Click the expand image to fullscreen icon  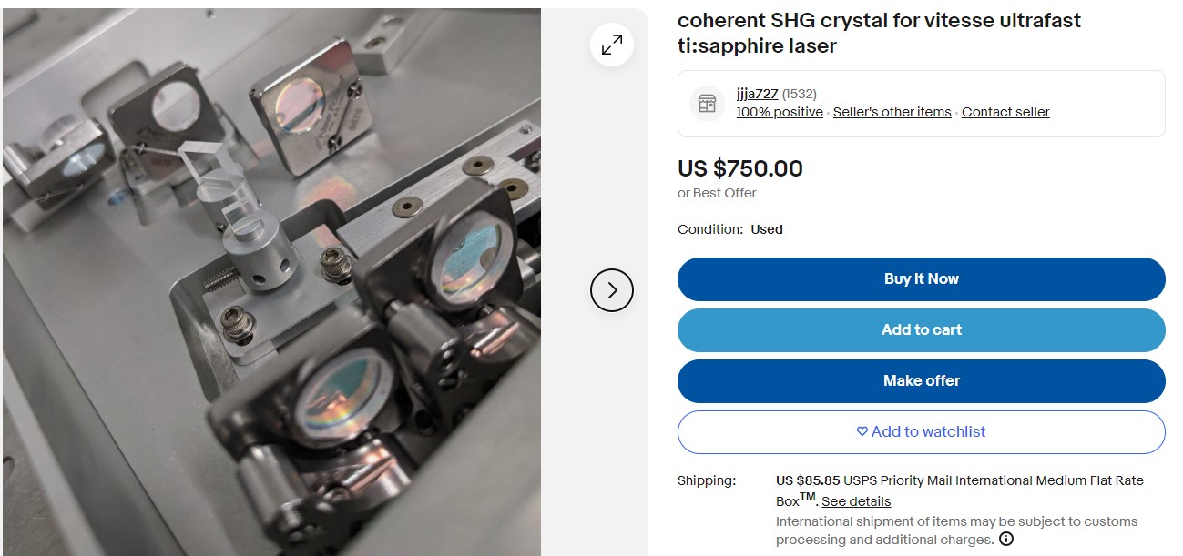(612, 45)
